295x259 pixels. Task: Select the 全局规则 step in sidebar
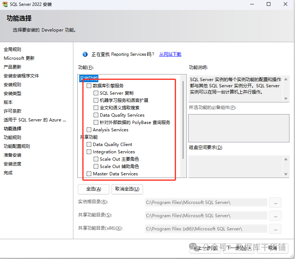pos(12,50)
